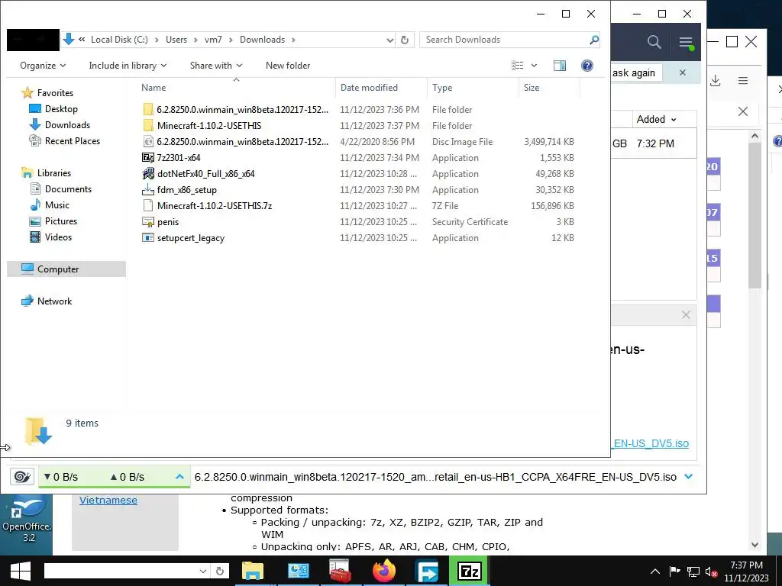Click the search magnifier in Search Downloads

(x=594, y=40)
